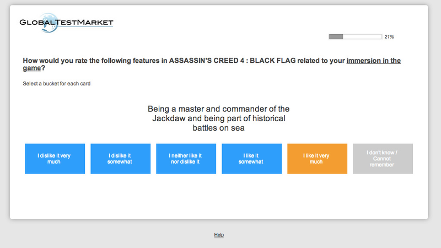441x248 pixels.
Task: Click the Jackdaw card text
Action: (218, 118)
